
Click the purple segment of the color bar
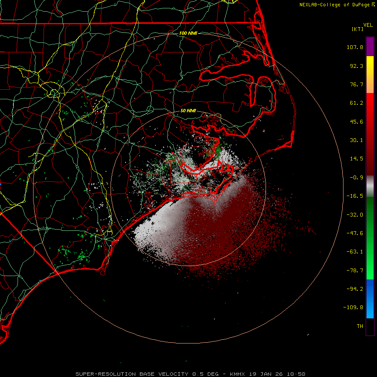tap(370, 46)
